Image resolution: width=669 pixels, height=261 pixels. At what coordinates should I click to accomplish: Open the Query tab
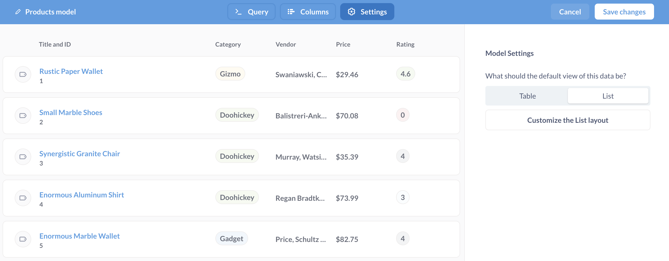[x=251, y=12]
